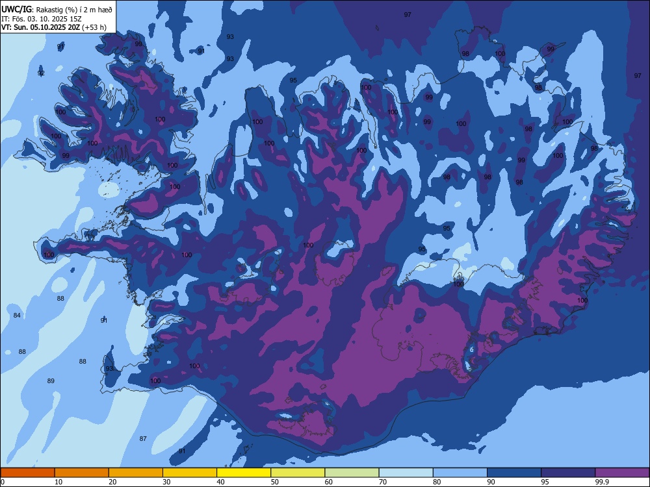
Task: Click the legend scale label 99.9
Action: pos(602,482)
